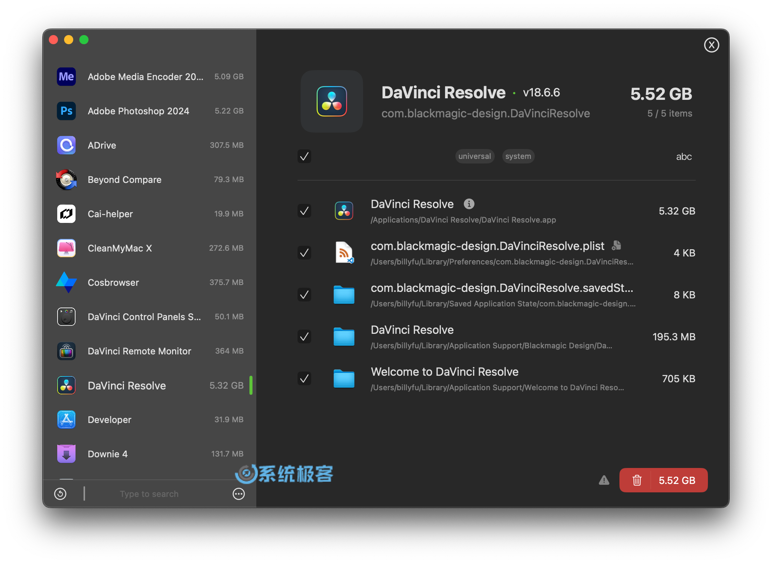The width and height of the screenshot is (772, 564).
Task: Uncheck the 195.3 MB Application Support folder
Action: coord(304,336)
